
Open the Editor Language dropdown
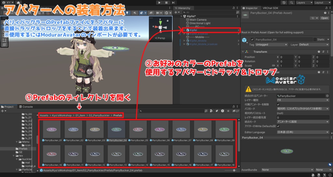[x=303, y=132]
